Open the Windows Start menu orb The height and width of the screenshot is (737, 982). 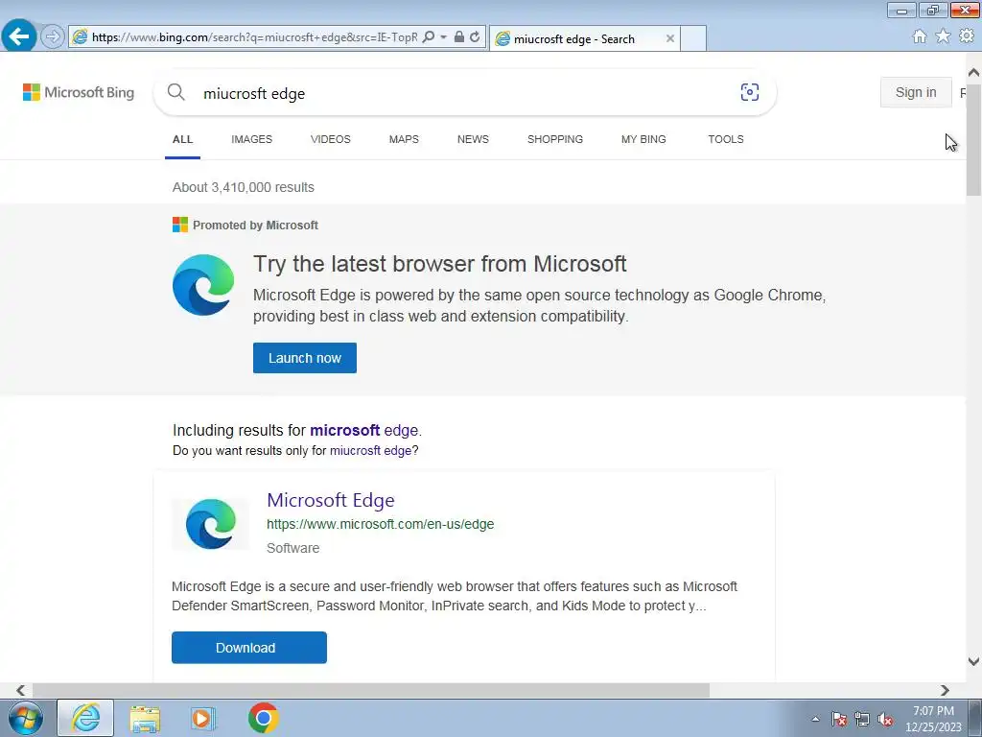[26, 718]
